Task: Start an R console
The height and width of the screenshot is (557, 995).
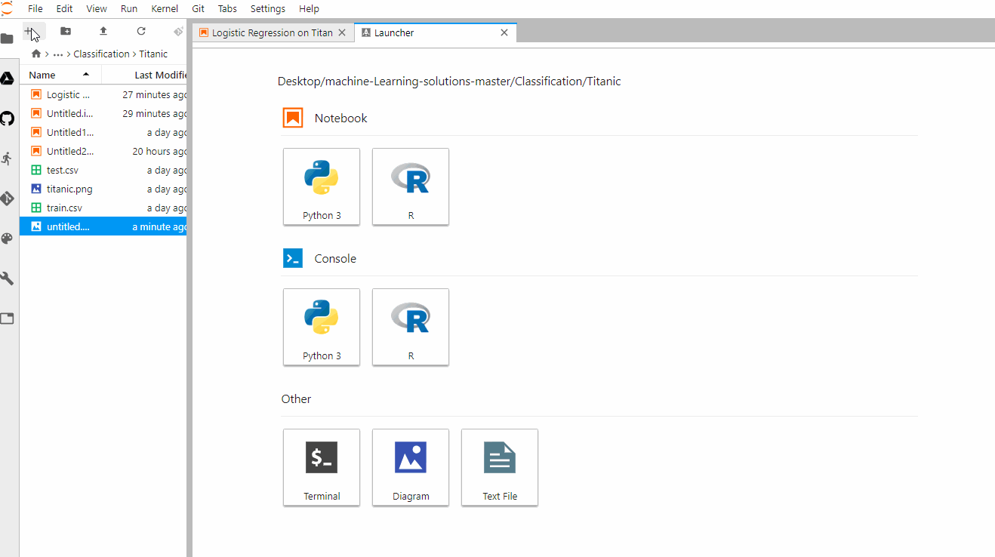Action: tap(411, 327)
